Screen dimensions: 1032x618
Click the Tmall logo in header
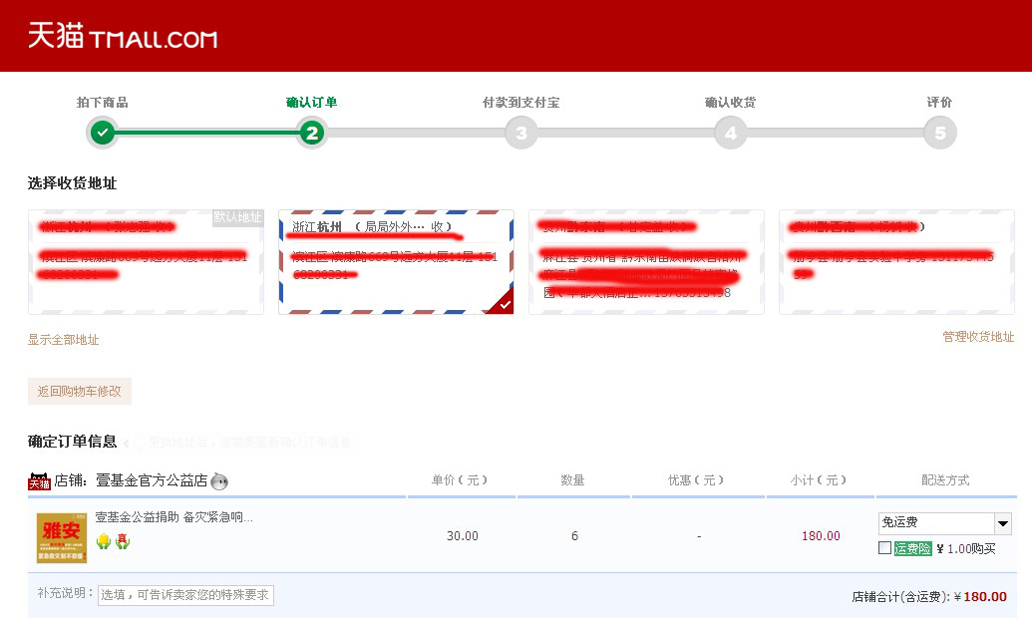pyautogui.click(x=122, y=38)
